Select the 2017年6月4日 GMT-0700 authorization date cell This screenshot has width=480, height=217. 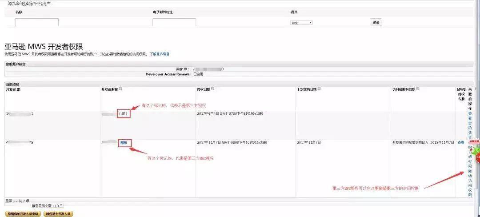(x=230, y=113)
